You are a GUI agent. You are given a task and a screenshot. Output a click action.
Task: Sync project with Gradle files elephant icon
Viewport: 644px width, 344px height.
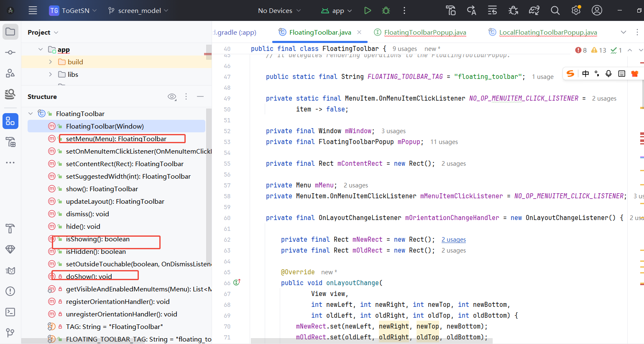tap(534, 10)
